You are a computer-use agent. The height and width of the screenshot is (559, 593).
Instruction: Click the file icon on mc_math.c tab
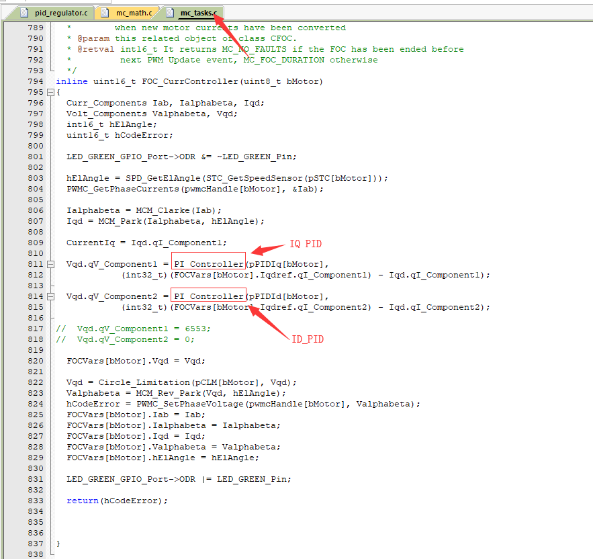click(103, 12)
